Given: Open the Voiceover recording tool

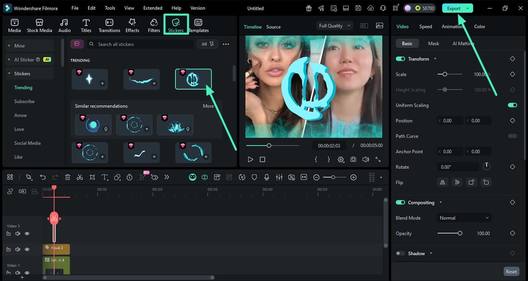Looking at the screenshot, I should point(266,177).
